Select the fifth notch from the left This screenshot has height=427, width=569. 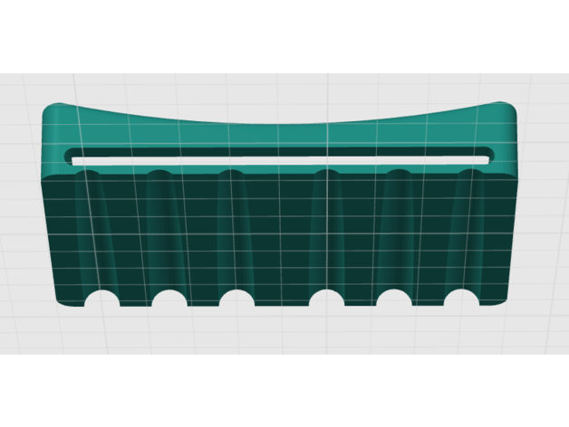click(395, 299)
